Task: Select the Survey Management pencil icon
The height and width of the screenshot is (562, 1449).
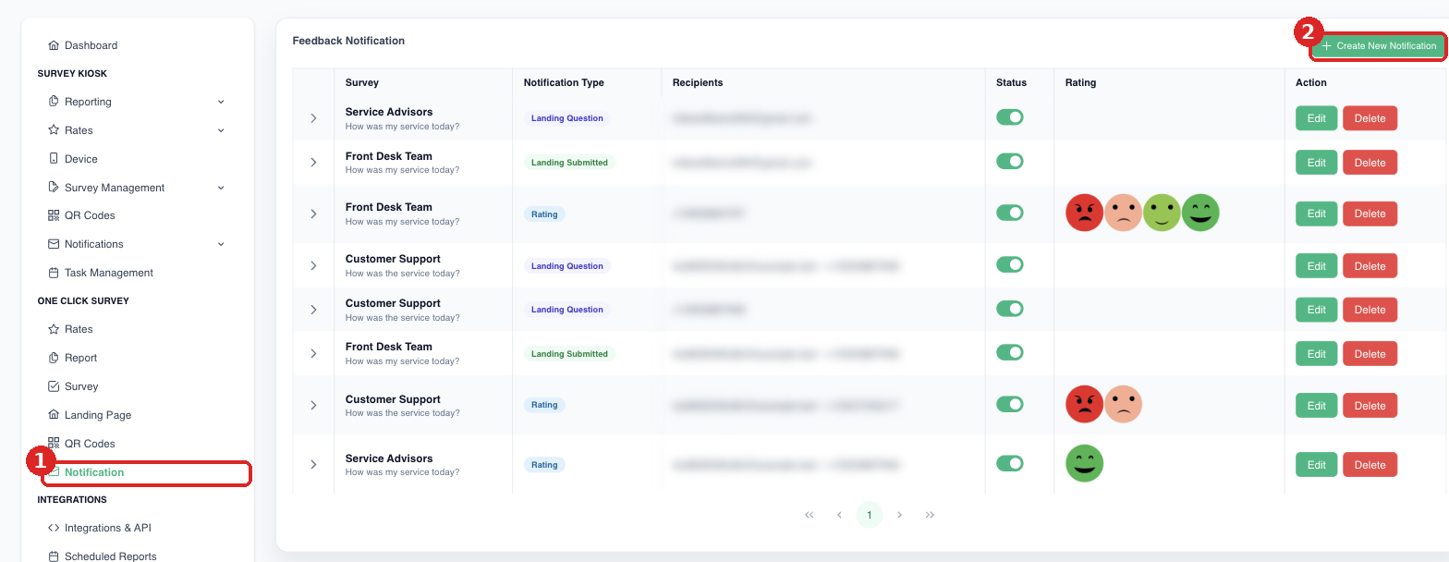Action: [x=54, y=188]
